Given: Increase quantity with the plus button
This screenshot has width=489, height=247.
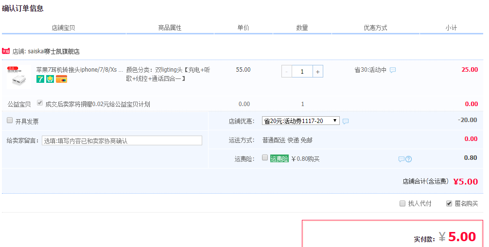Looking at the screenshot, I should coord(317,72).
